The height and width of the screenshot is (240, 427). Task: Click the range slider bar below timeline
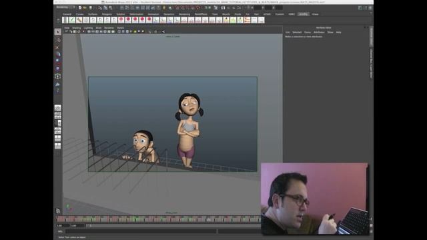coord(173,225)
